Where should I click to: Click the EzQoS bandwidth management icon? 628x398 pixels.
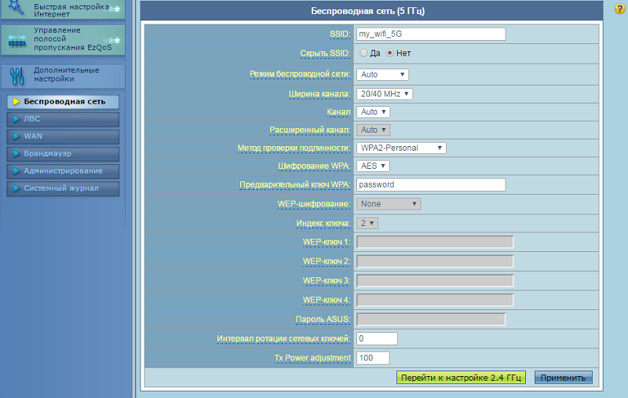(x=17, y=39)
